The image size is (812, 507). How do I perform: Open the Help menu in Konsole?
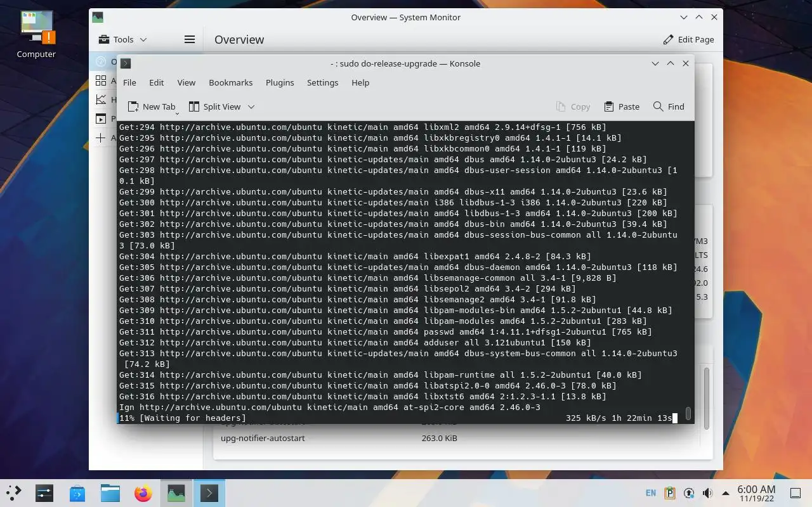tap(360, 82)
